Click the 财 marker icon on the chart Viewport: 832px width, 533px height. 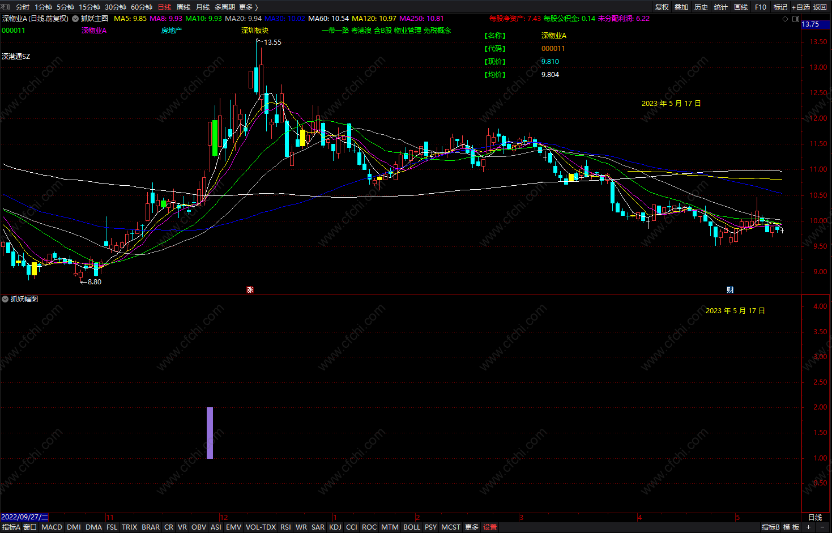pyautogui.click(x=730, y=290)
